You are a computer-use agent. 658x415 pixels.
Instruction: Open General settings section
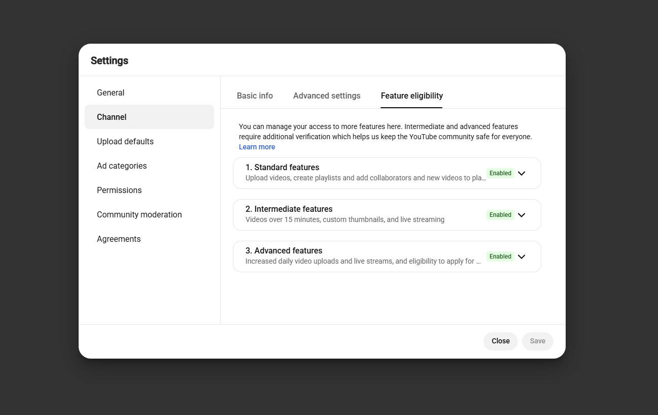tap(149, 92)
